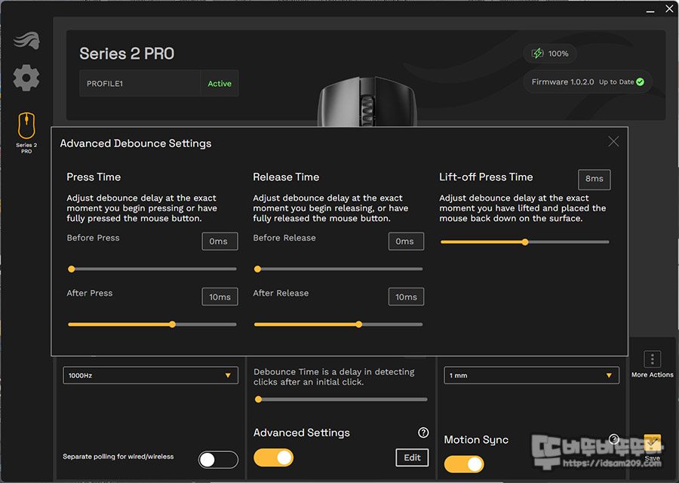Click the Before Release 0ms value box
Screen dimensions: 679x483
coord(406,241)
